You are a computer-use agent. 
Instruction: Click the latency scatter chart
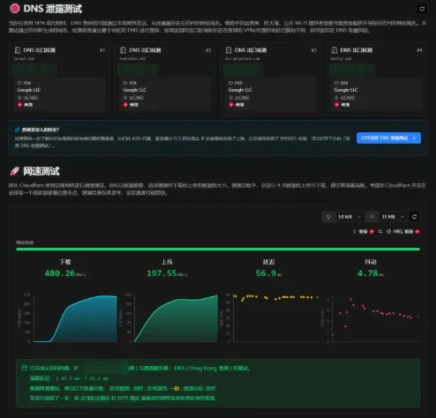(x=276, y=318)
